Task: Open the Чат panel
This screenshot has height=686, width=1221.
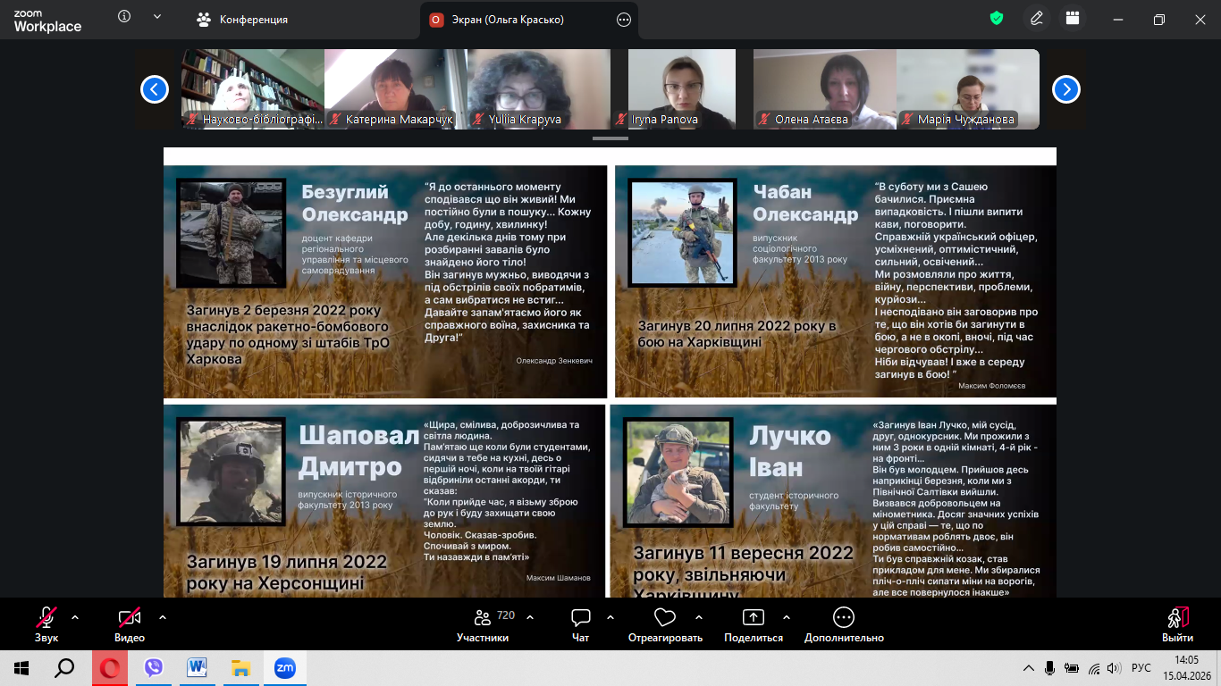Action: coord(581,623)
